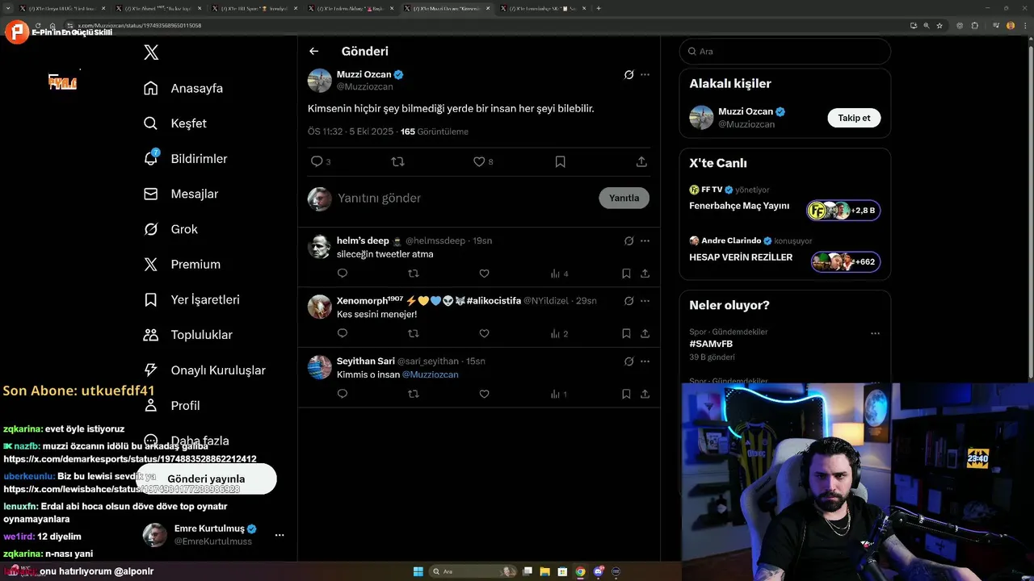Open Chrome from the taskbar

[580, 571]
